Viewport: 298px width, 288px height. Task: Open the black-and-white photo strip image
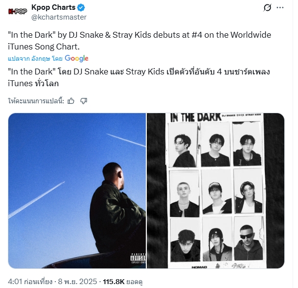[215, 191]
